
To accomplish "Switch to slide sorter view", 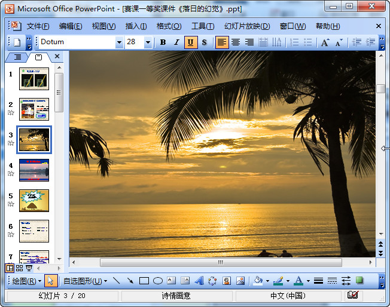I will click(x=19, y=269).
